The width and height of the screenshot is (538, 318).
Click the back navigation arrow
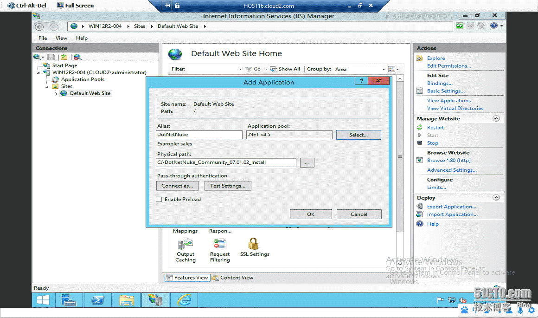tap(39, 27)
